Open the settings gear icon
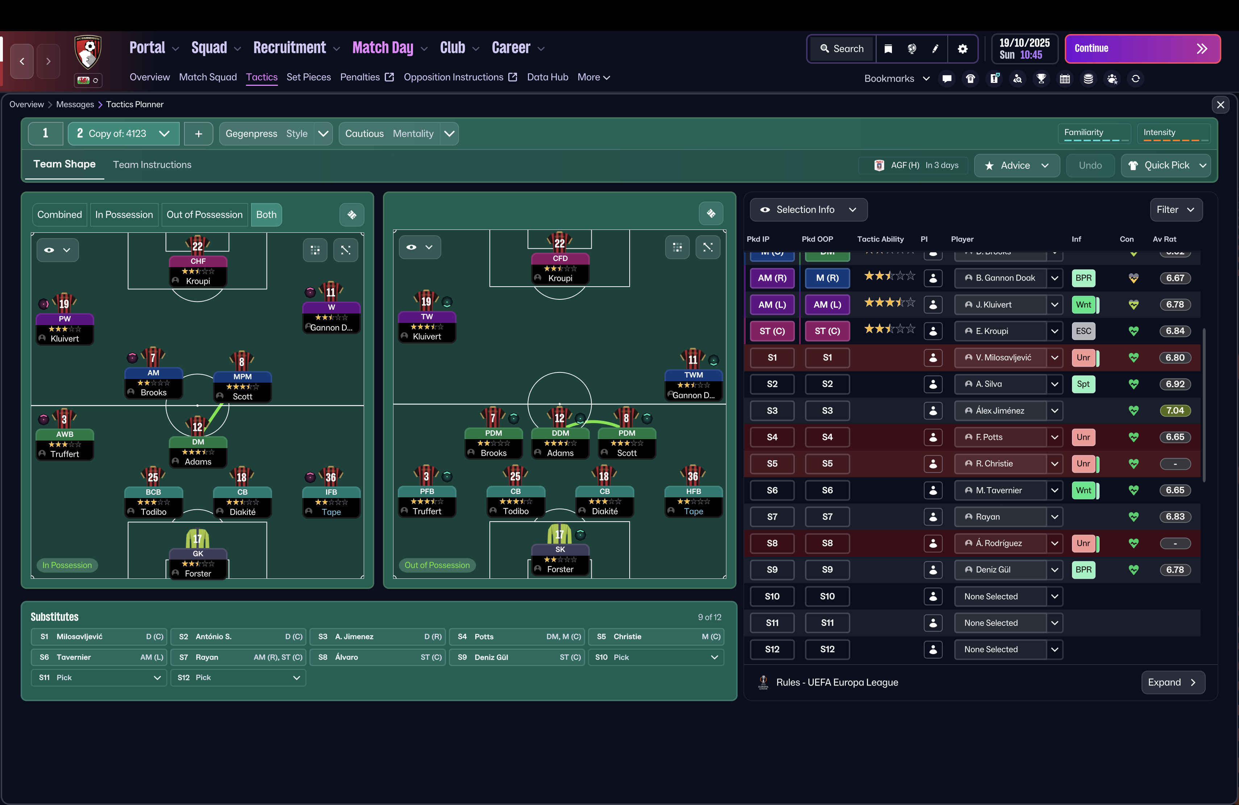The image size is (1239, 805). (x=963, y=49)
